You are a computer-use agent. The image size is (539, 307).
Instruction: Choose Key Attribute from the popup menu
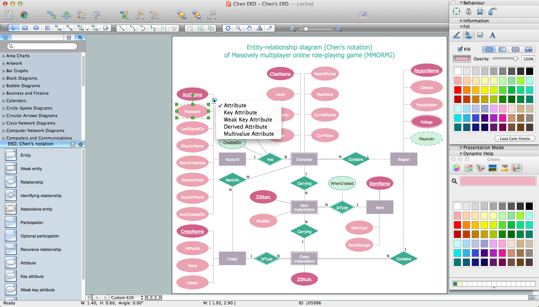pos(240,113)
